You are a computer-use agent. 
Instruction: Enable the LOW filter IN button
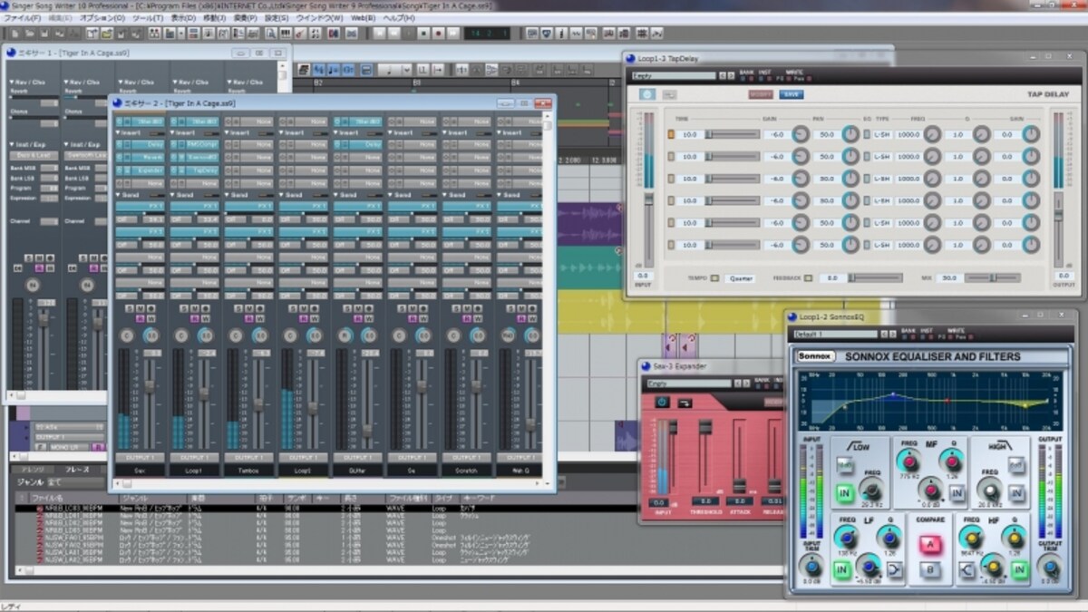coord(846,493)
